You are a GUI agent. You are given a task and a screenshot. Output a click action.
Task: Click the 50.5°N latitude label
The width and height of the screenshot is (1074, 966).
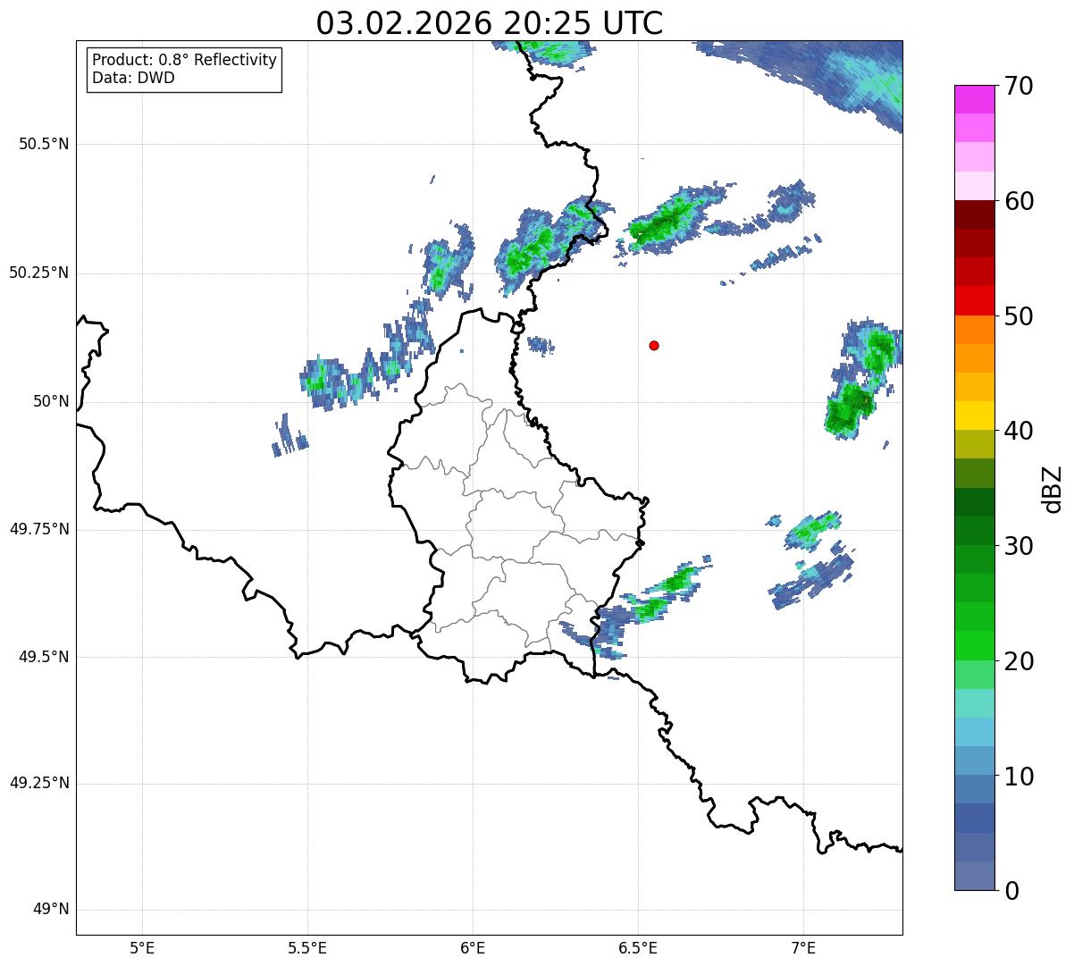(44, 144)
